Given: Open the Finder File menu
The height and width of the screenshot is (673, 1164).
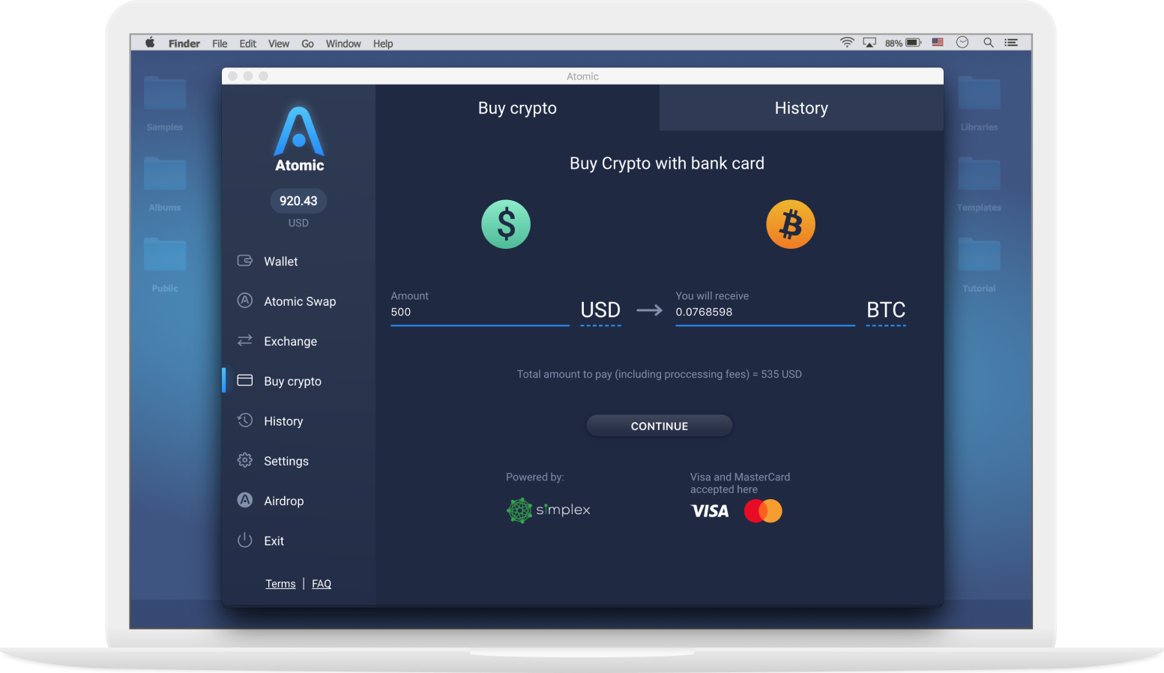Looking at the screenshot, I should pos(220,43).
